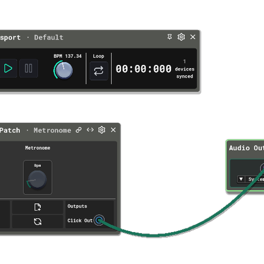Click the Click Out output port
264x264 pixels.
click(x=99, y=220)
